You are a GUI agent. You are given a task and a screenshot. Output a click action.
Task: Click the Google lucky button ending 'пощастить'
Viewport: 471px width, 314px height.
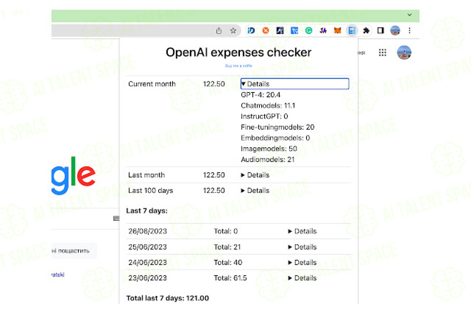(x=74, y=251)
